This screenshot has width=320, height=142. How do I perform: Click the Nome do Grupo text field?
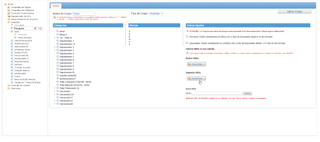pos(84,14)
